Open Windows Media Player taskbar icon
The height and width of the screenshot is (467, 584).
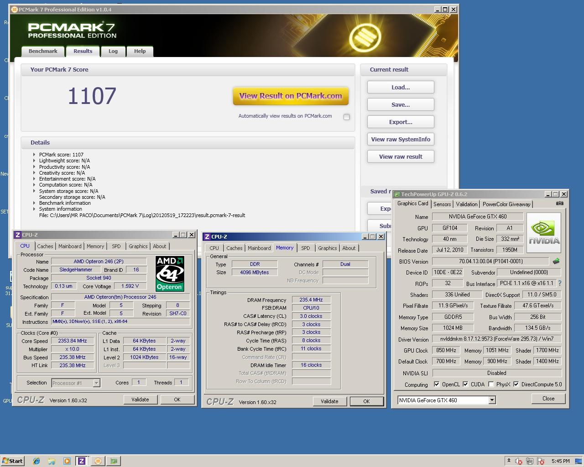pos(67,461)
